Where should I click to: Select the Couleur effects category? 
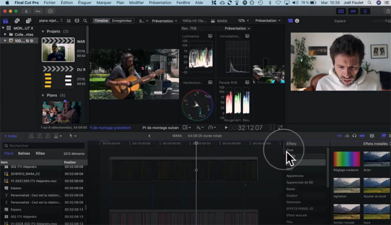292,196
